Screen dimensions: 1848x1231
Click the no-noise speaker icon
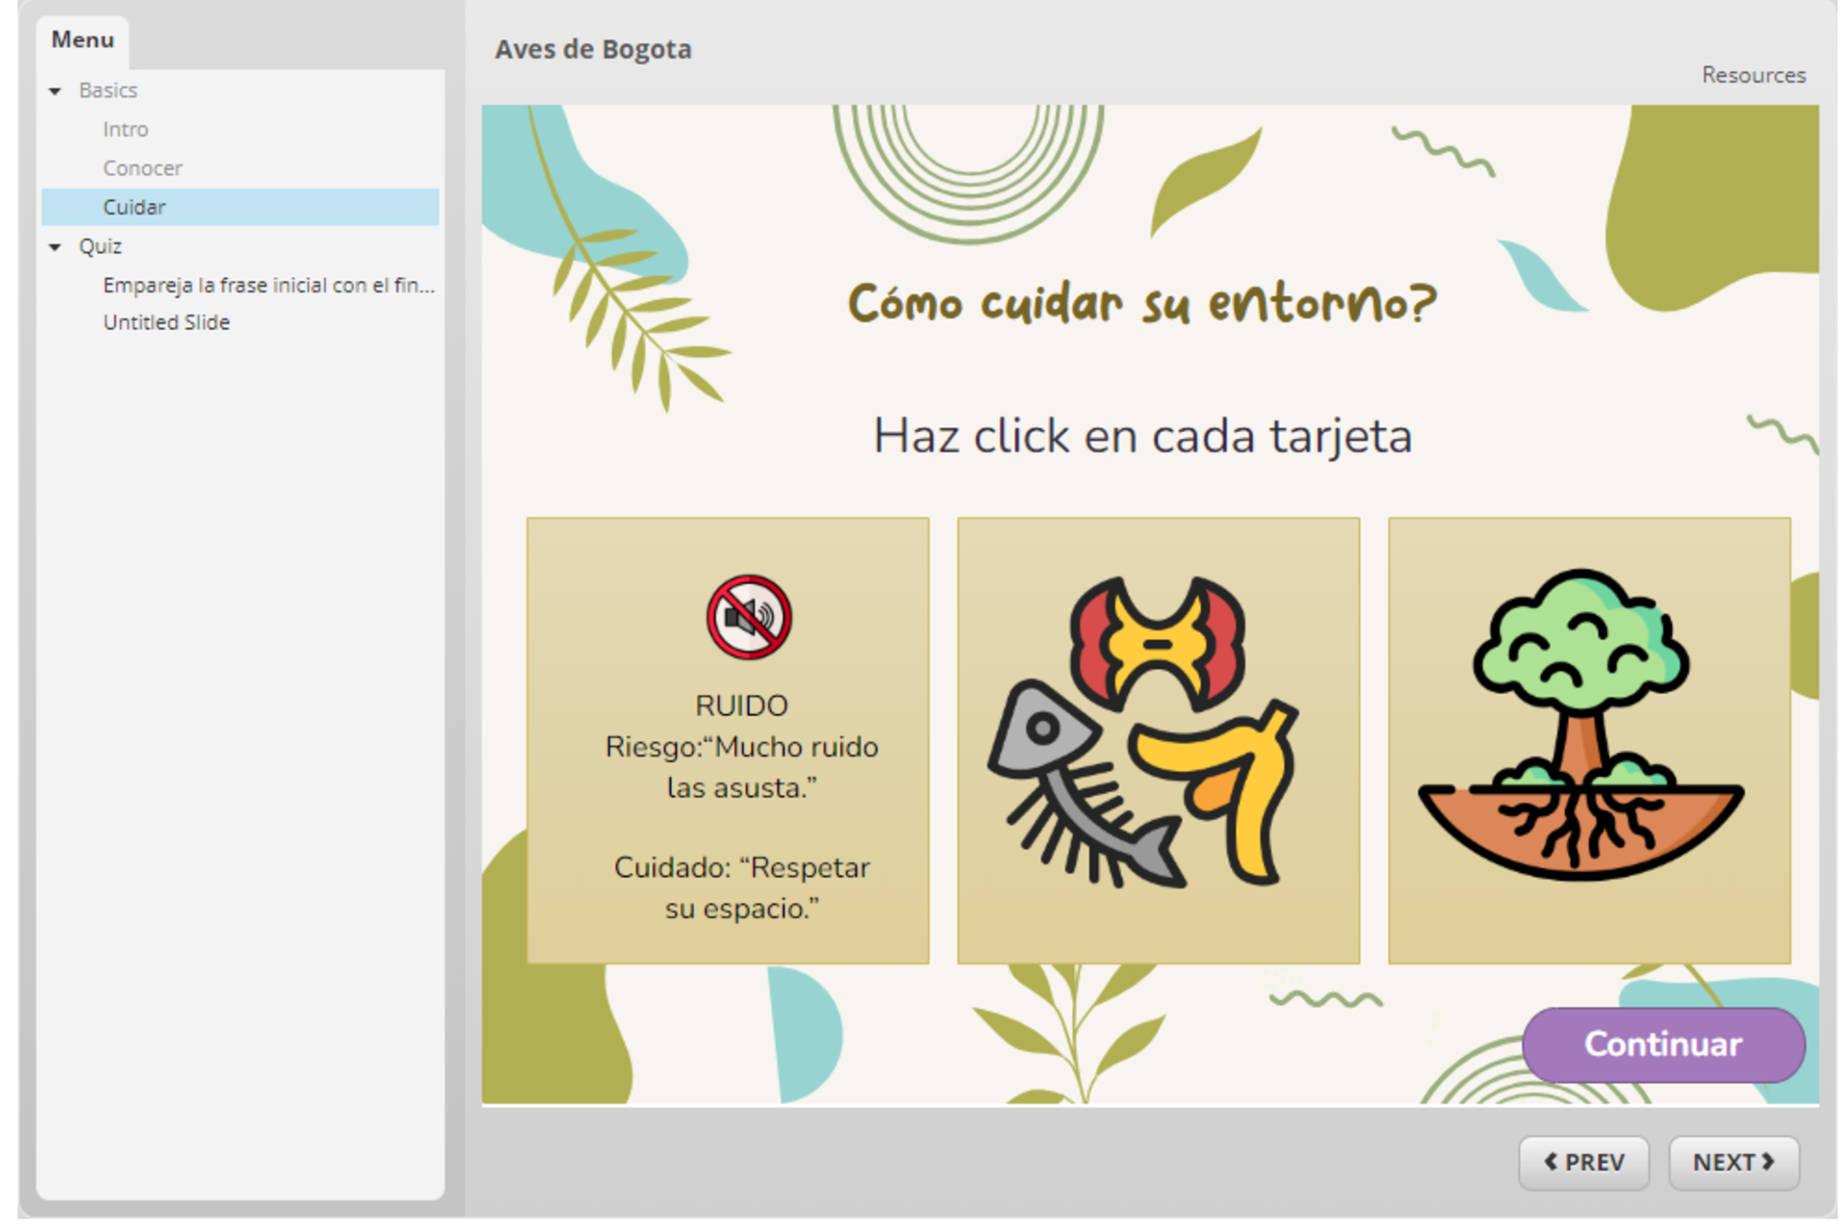click(748, 617)
